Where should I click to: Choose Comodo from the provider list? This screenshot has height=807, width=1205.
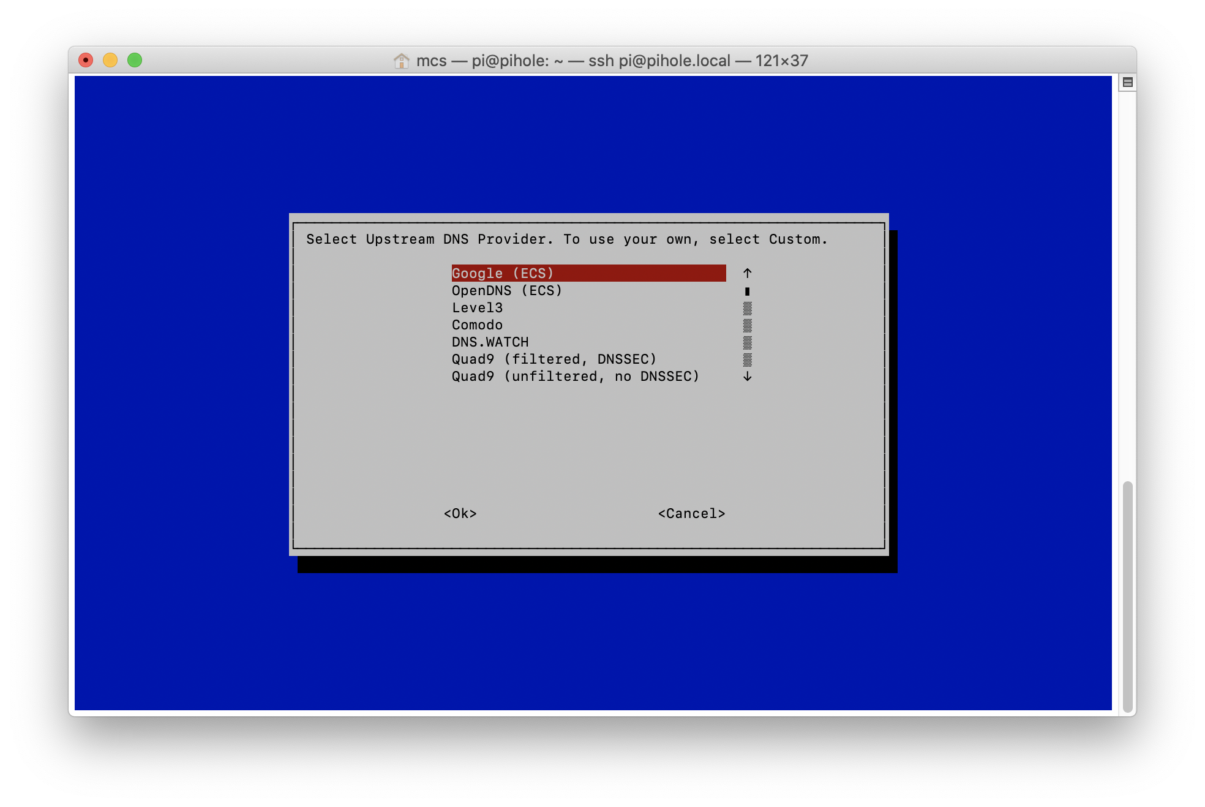(477, 325)
